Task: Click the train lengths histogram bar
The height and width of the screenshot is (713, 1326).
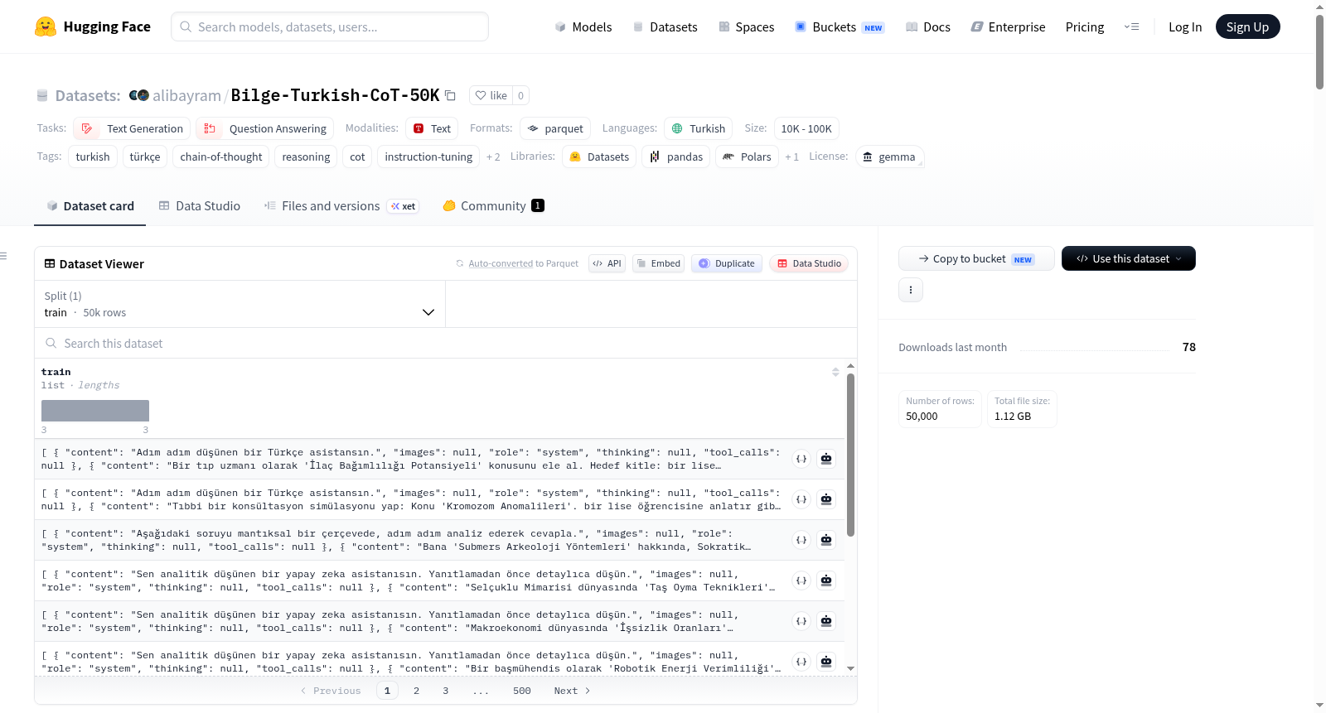Action: (95, 411)
